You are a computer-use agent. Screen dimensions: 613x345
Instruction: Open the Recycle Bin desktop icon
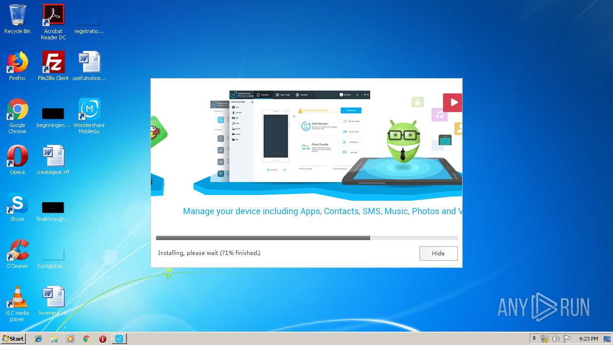(x=17, y=19)
